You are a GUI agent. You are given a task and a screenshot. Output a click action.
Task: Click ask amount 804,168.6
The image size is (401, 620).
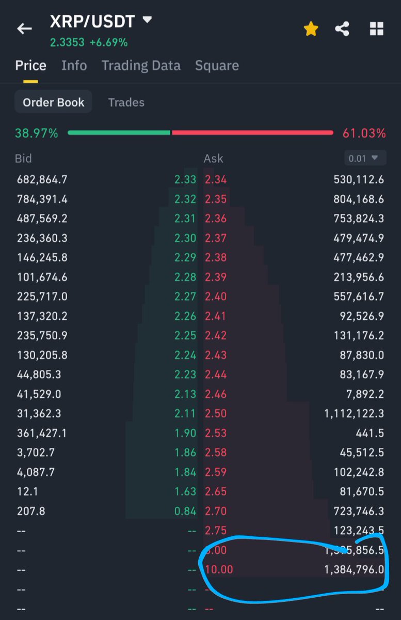tap(359, 199)
